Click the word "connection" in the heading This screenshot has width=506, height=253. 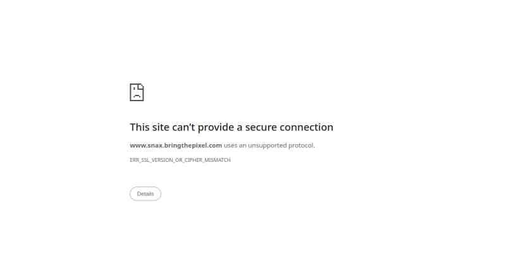tap(306, 127)
